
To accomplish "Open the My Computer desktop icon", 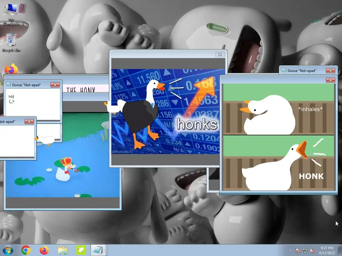I will coord(11,14).
